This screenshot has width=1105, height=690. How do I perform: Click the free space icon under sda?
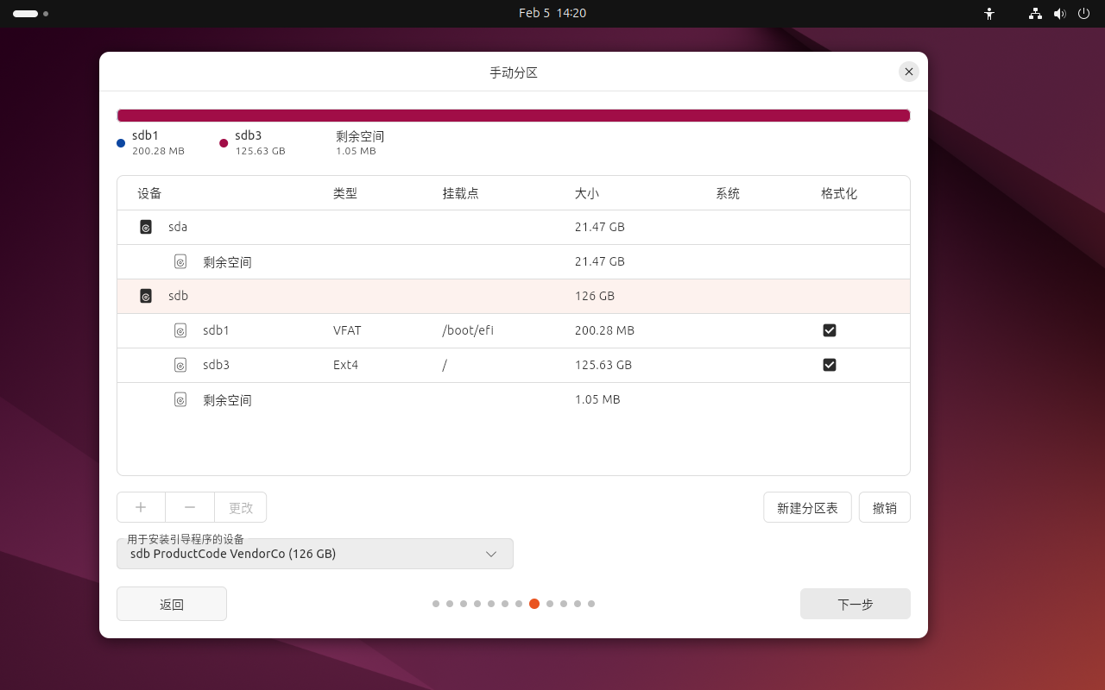tap(180, 261)
